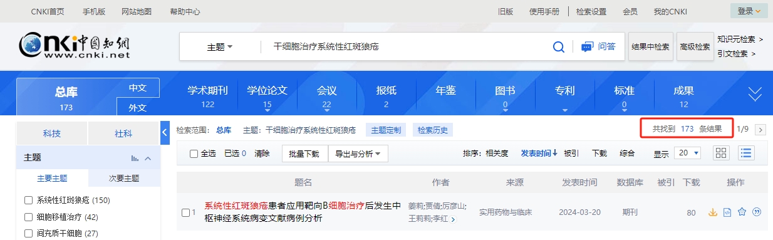Screen dimensions: 773x240
Task: Download the first result article icon
Action: click(x=712, y=212)
